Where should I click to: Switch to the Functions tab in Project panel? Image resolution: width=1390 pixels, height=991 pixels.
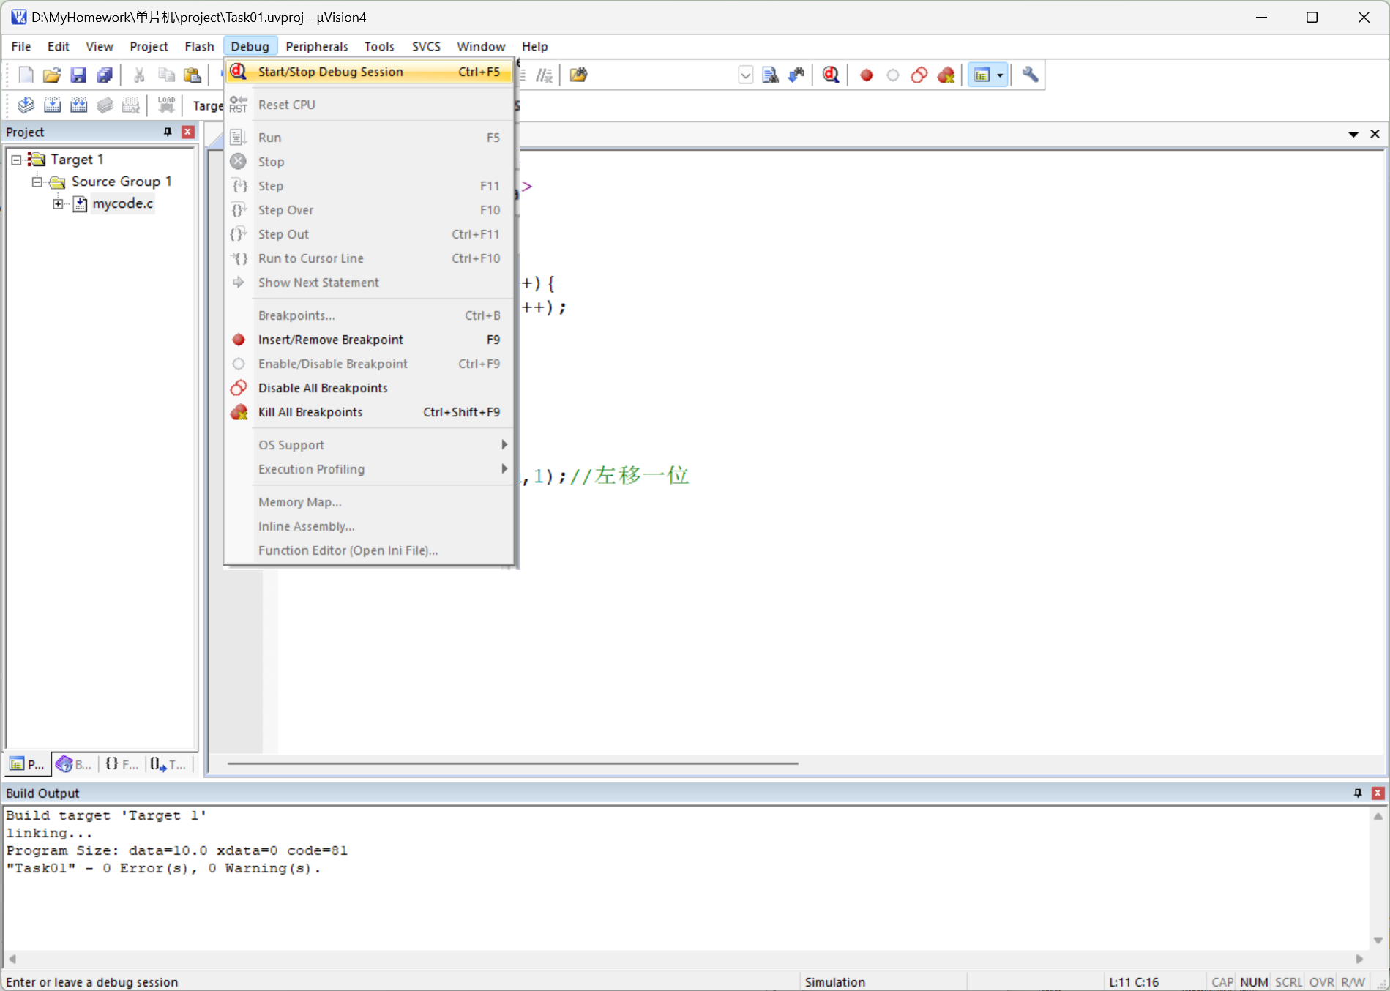tap(122, 764)
